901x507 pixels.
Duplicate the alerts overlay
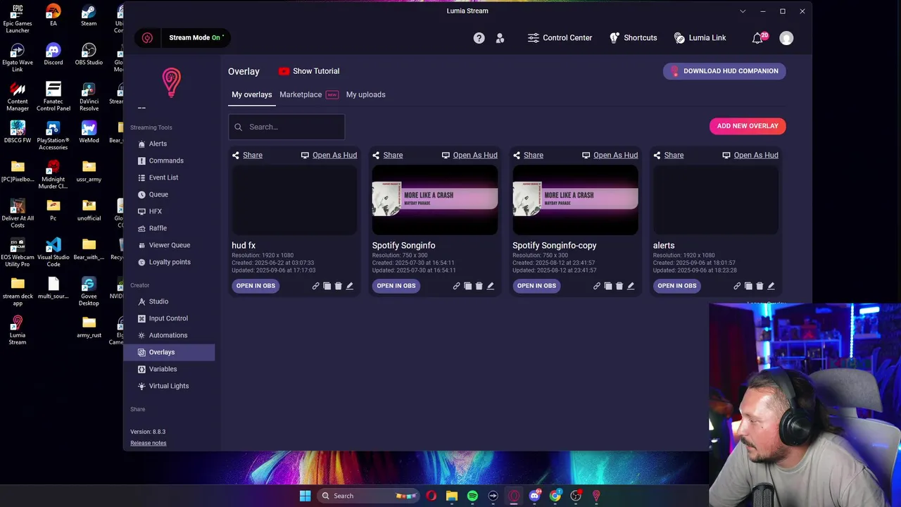pyautogui.click(x=748, y=286)
